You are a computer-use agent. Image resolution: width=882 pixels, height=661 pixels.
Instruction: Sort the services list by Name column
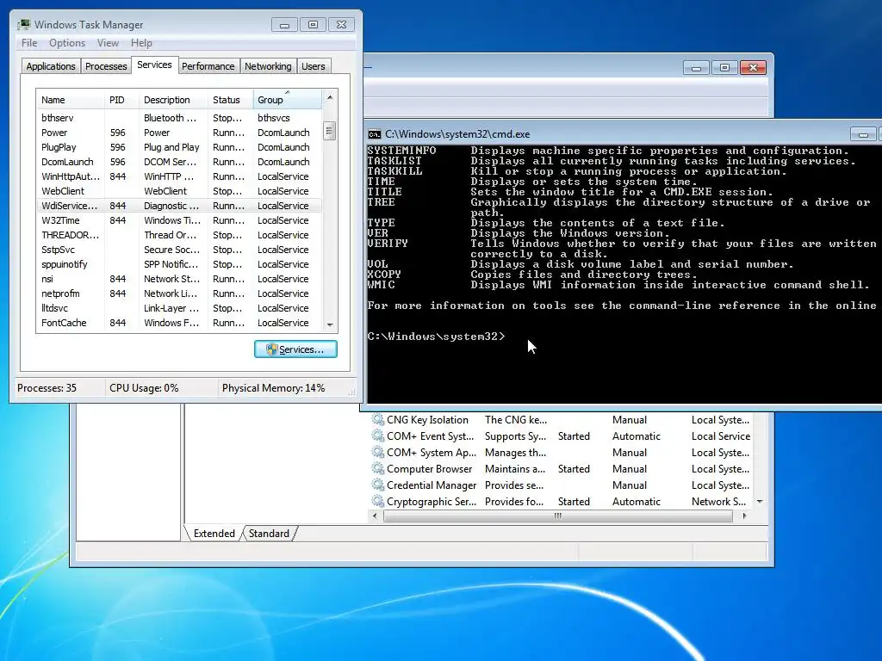pyautogui.click(x=71, y=100)
